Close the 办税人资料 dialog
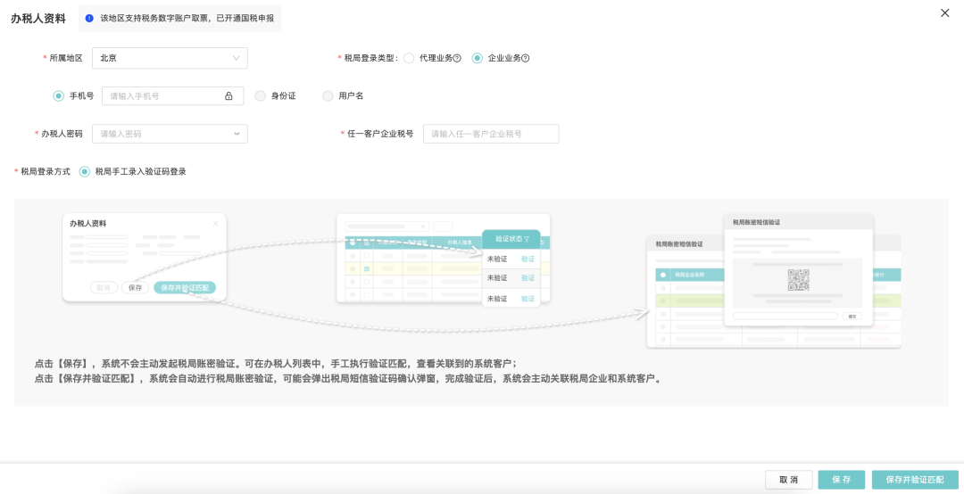Viewport: 964px width, 494px height. coord(945,13)
